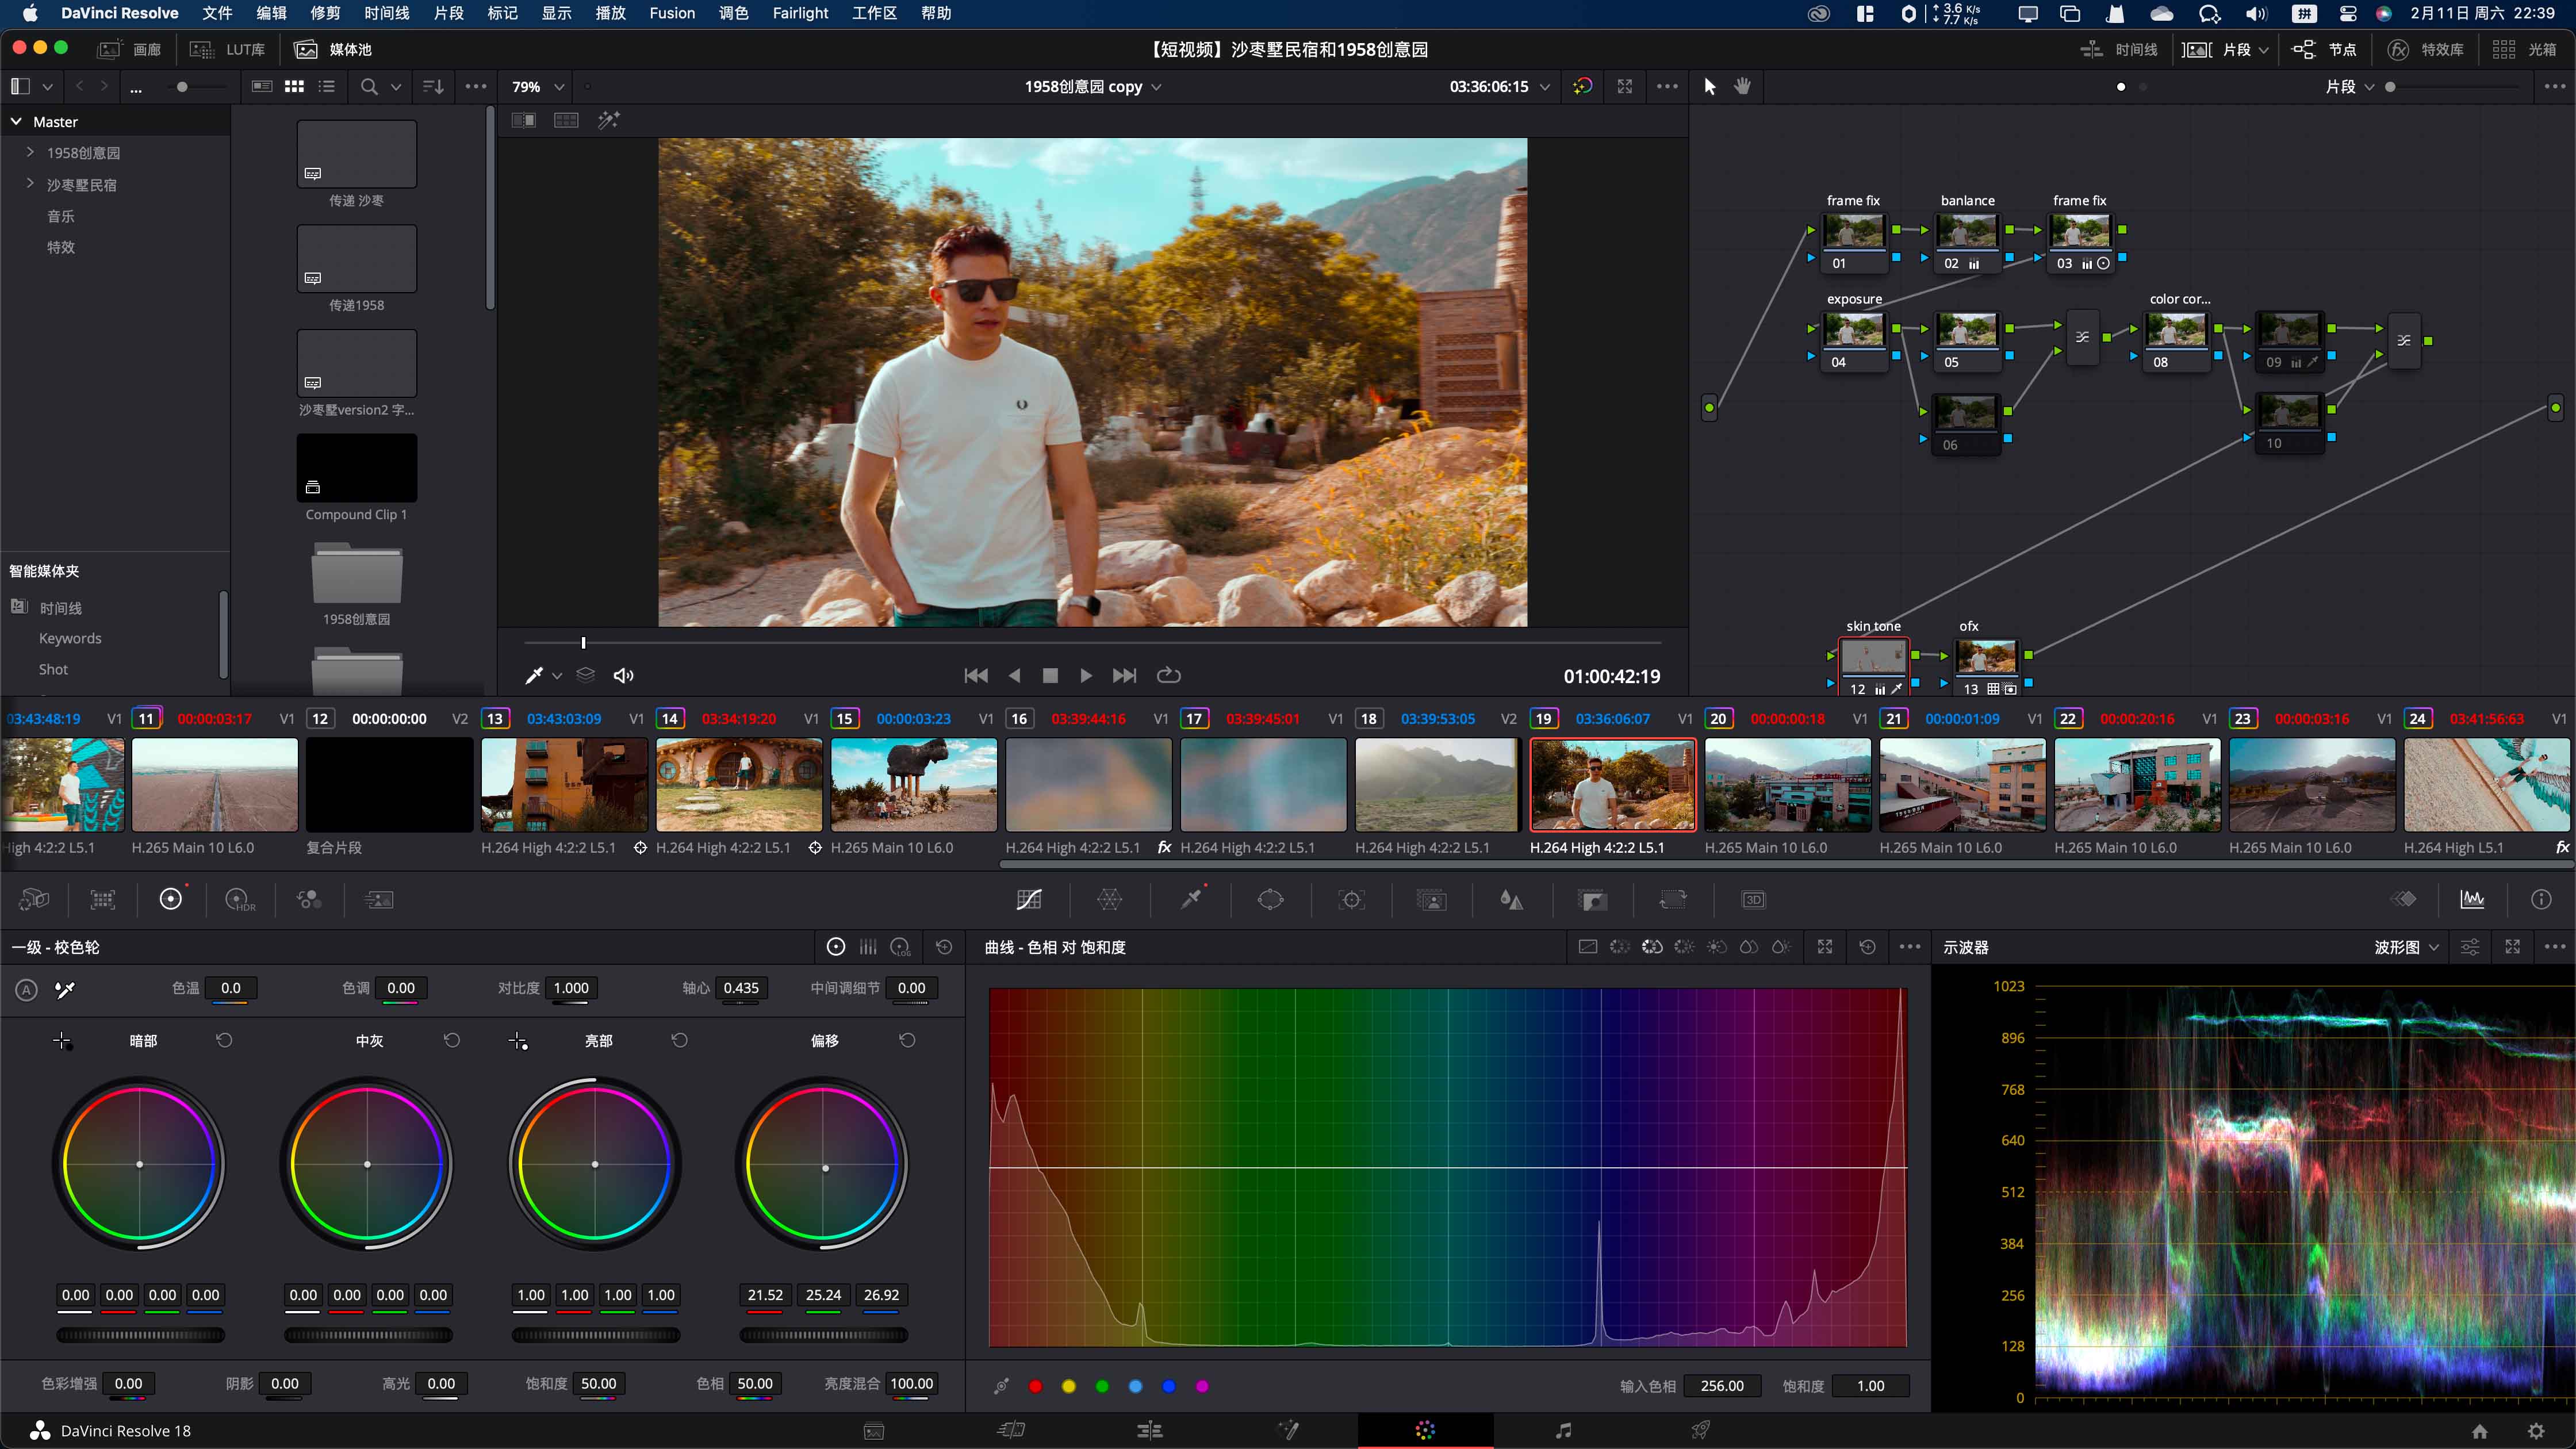Select the custom curves mode icon
This screenshot has height=1449, width=2576.
point(1587,947)
